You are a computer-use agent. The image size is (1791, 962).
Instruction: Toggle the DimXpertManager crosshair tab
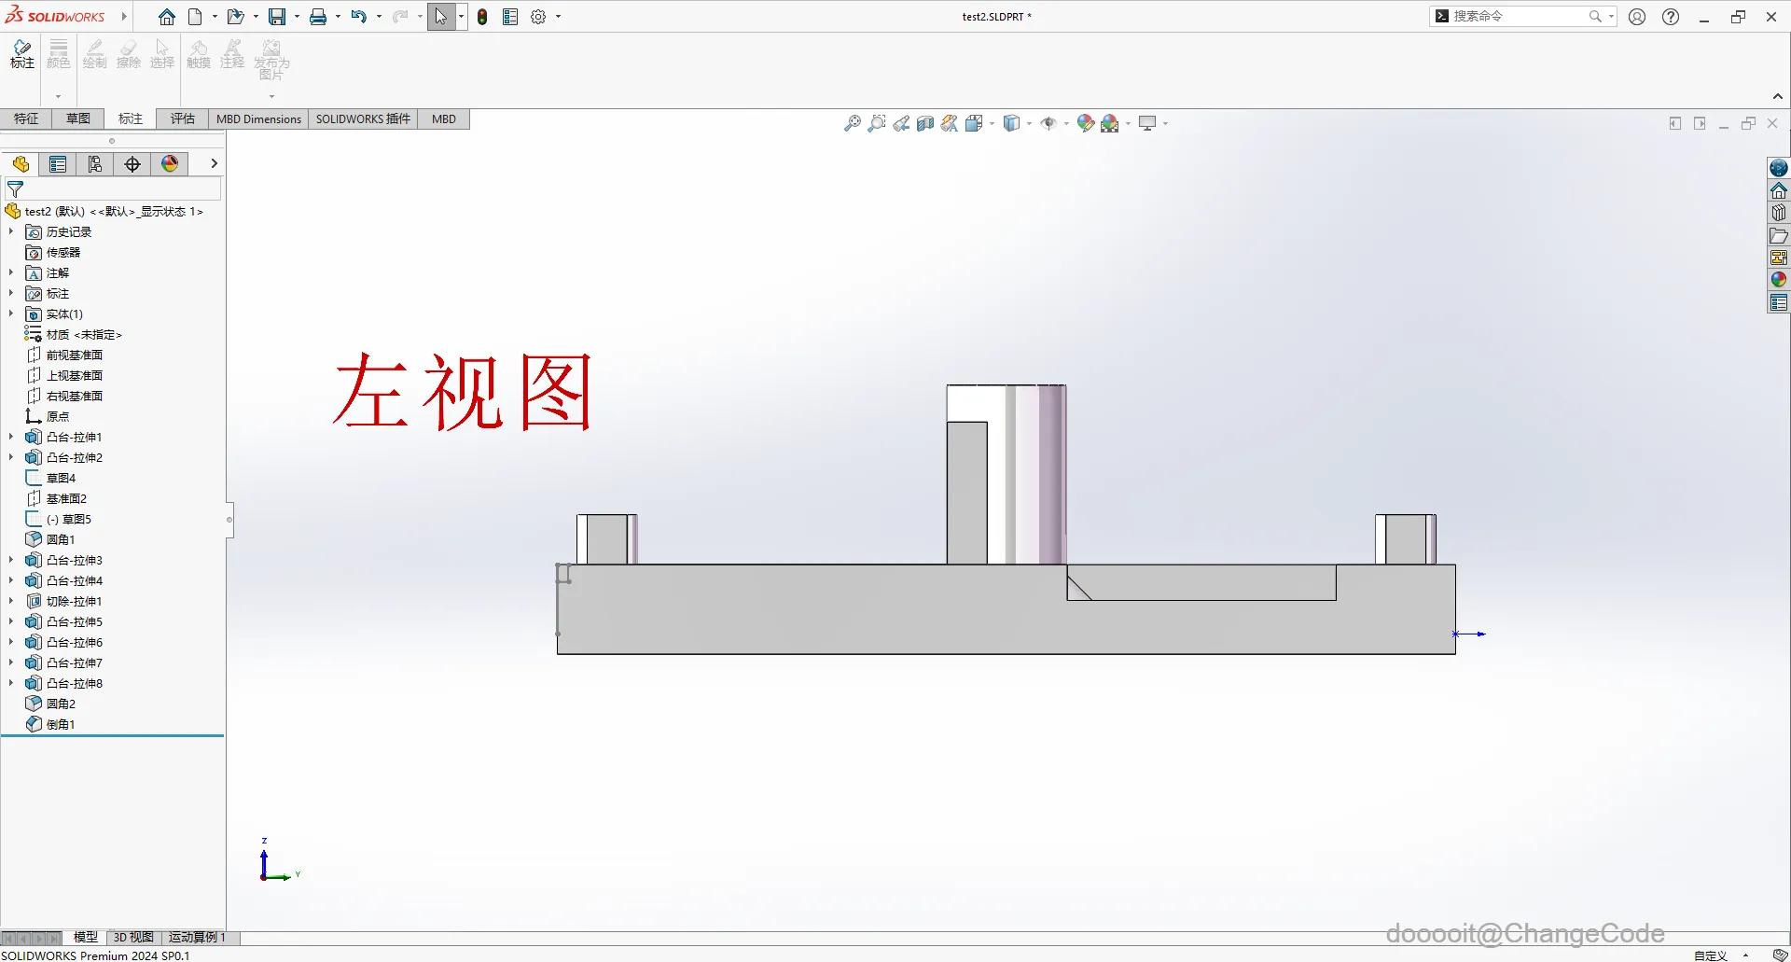point(132,164)
